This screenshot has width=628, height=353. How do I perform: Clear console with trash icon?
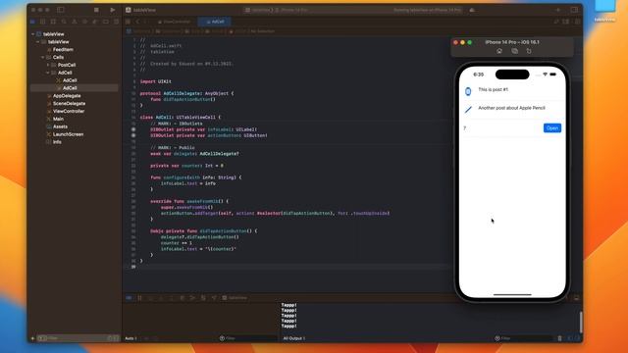560,338
